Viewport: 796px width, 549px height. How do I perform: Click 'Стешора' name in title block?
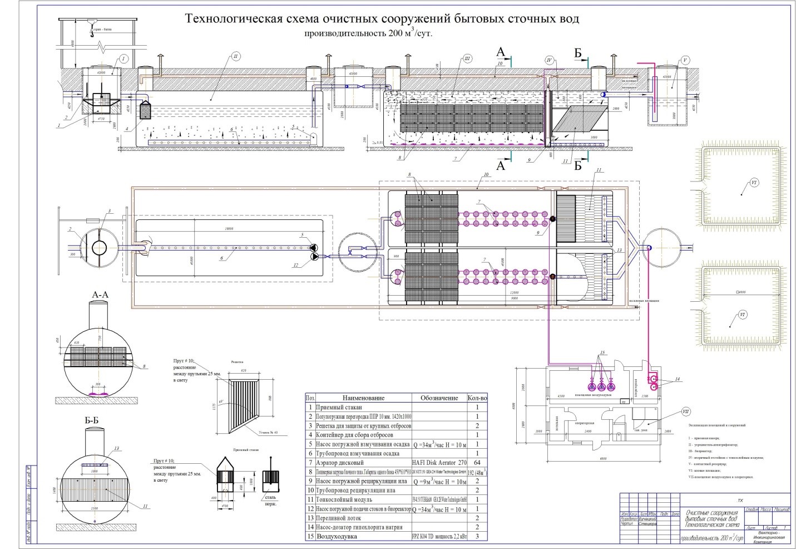[647, 523]
